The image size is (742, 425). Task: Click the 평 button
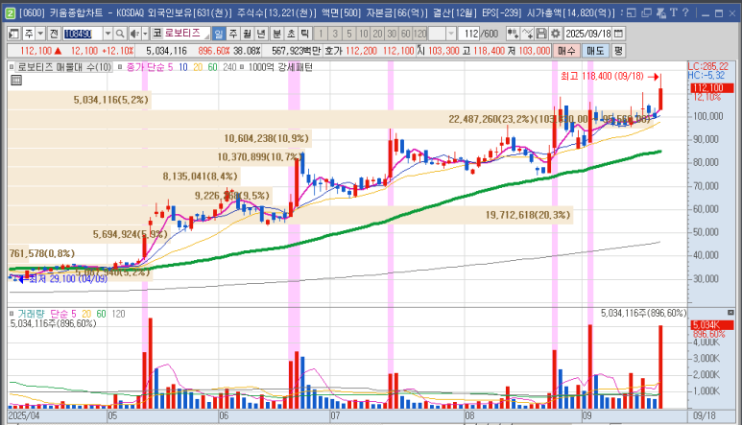pos(618,51)
